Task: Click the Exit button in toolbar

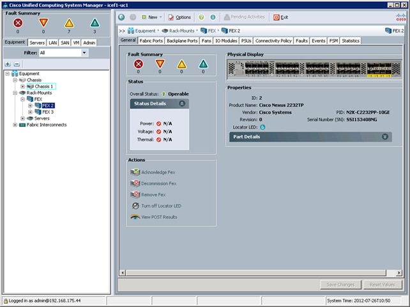Action: coord(280,17)
